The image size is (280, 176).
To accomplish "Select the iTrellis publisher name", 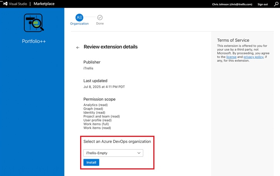I will pos(88,68).
